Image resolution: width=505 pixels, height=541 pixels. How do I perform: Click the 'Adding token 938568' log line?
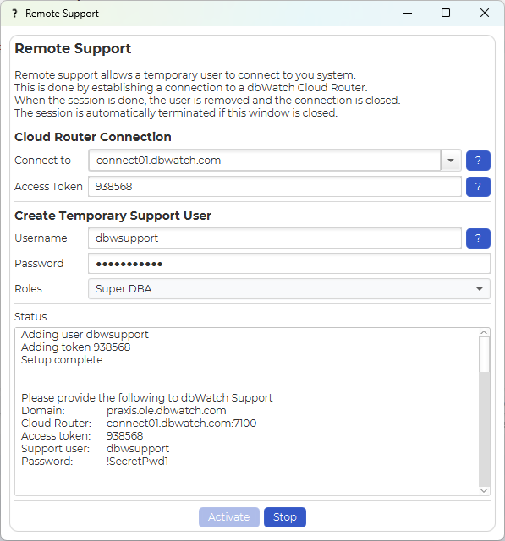tap(76, 347)
